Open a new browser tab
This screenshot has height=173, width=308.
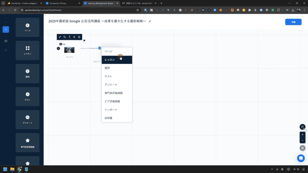pyautogui.click(x=161, y=3)
